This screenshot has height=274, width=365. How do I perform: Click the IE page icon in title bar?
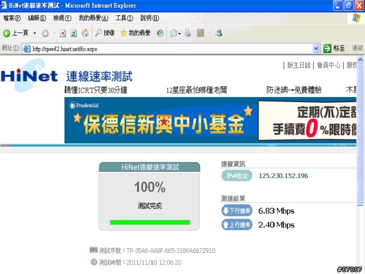[4, 5]
